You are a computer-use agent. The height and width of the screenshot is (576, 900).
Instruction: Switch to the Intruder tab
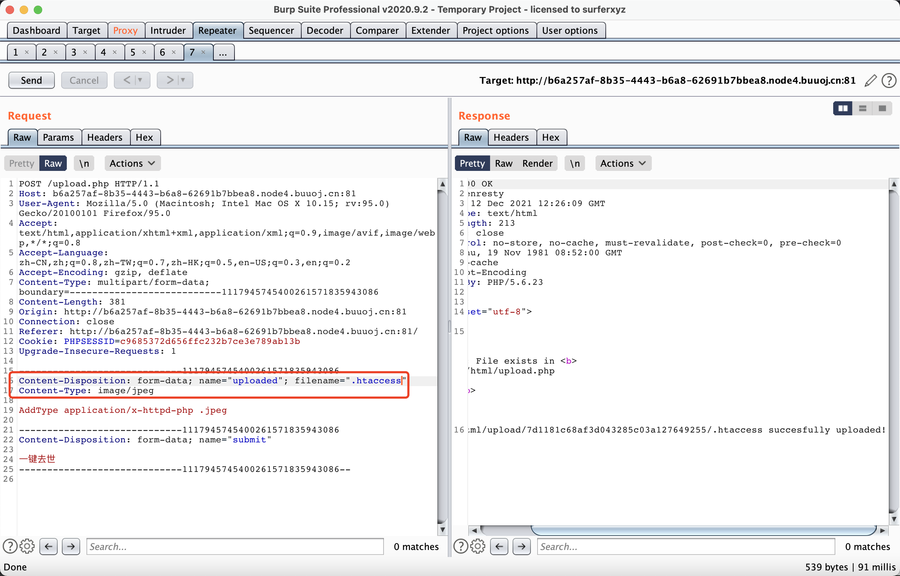[168, 30]
